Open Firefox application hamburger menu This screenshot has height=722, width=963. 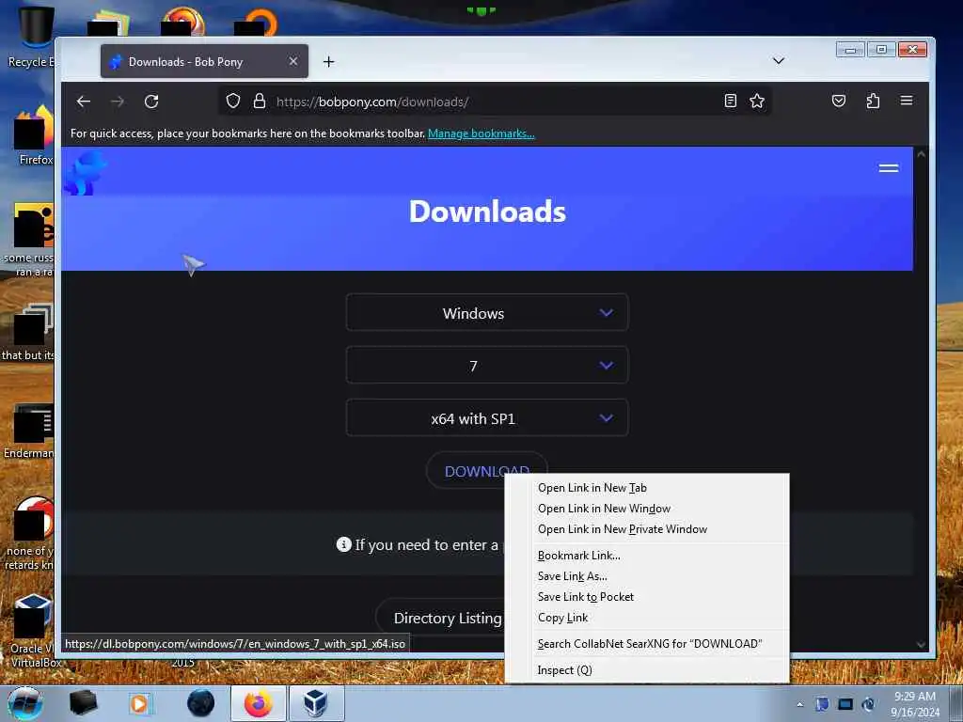(x=907, y=101)
